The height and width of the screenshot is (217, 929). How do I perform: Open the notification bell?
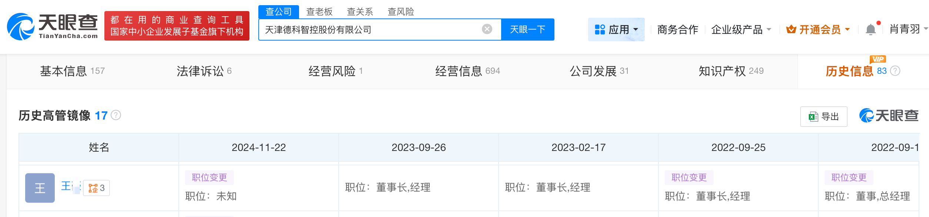tap(871, 29)
